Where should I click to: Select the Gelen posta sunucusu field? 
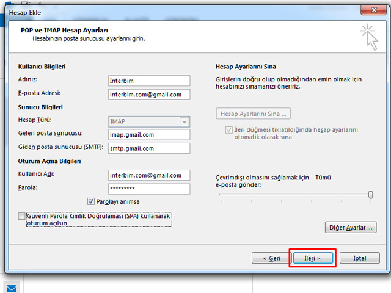(149, 135)
